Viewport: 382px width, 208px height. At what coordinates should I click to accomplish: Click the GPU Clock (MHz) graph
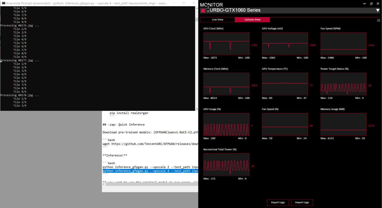226,44
